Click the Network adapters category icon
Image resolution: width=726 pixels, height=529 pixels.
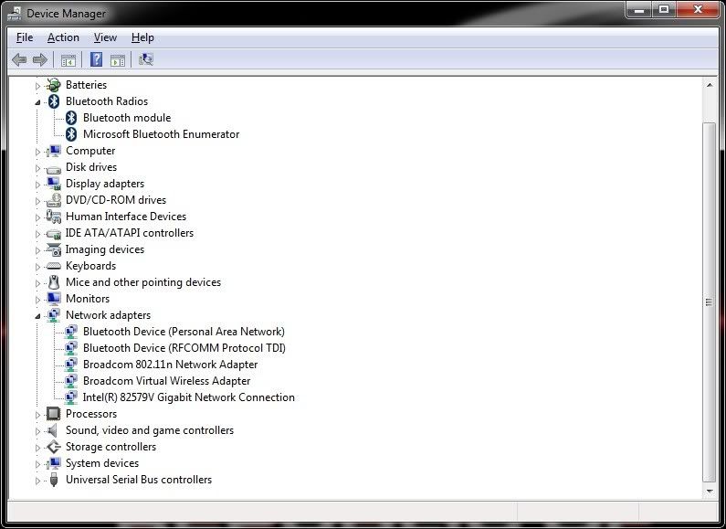point(54,315)
